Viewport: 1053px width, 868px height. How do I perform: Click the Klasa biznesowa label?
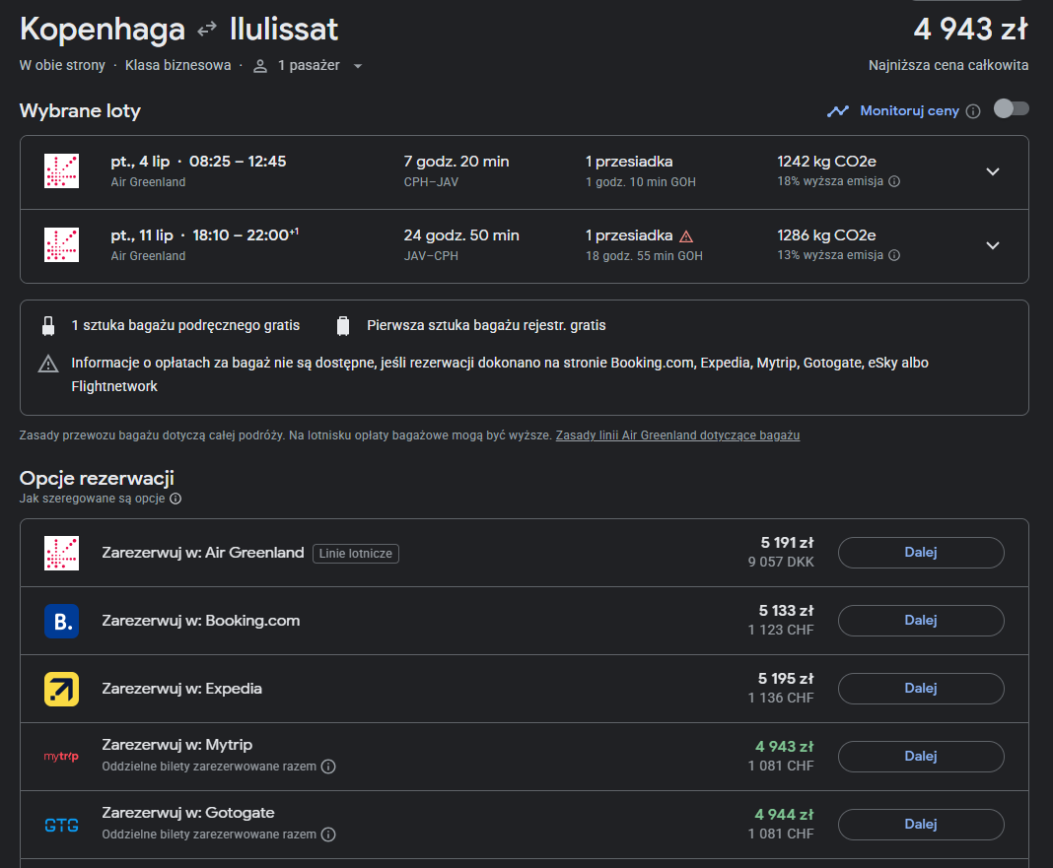pos(177,65)
